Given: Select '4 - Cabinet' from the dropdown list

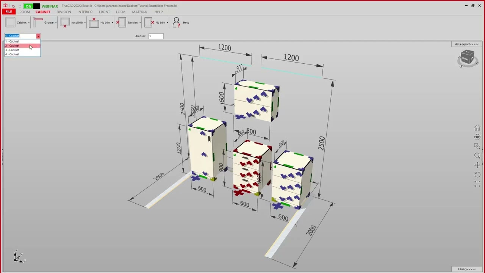Looking at the screenshot, I should [x=22, y=54].
